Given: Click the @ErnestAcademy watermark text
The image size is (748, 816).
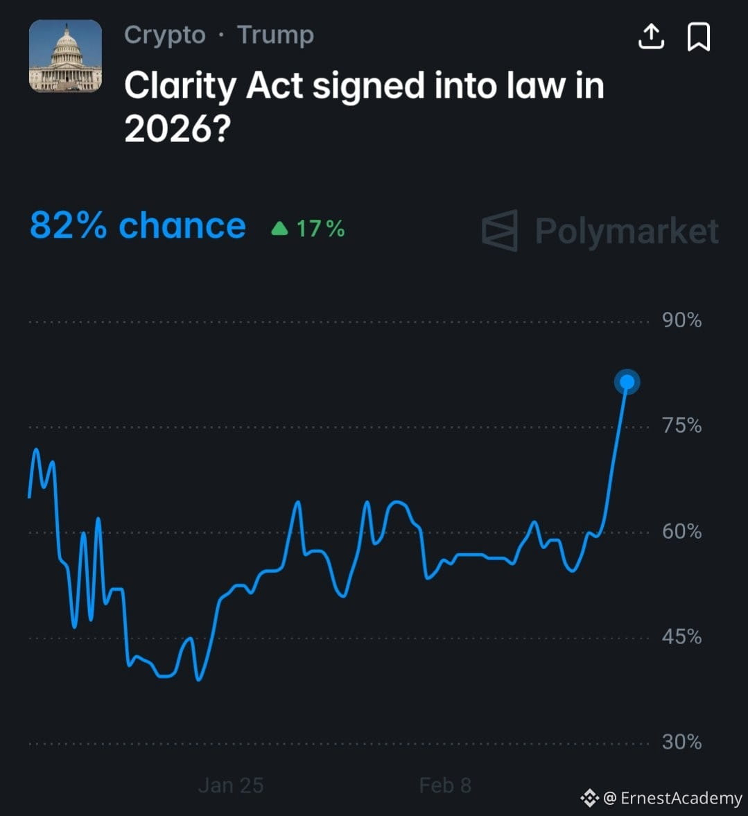Looking at the screenshot, I should click(x=672, y=798).
